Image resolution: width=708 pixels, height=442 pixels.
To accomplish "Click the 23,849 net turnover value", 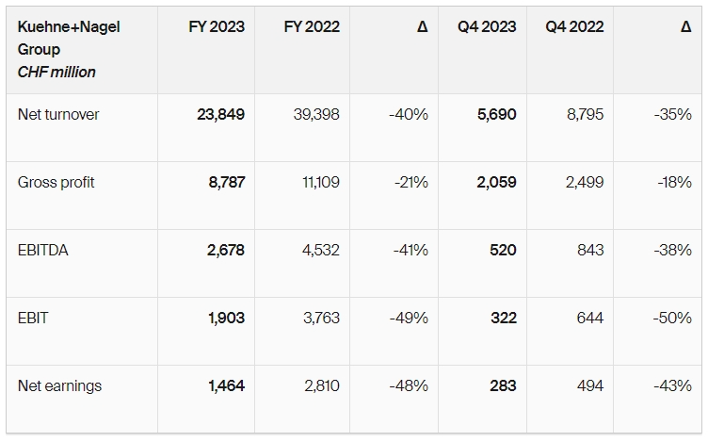I will 220,115.
